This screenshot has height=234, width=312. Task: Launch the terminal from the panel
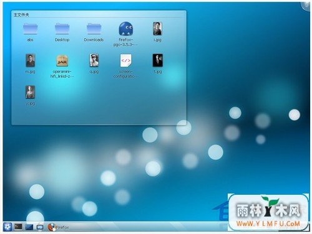18,227
